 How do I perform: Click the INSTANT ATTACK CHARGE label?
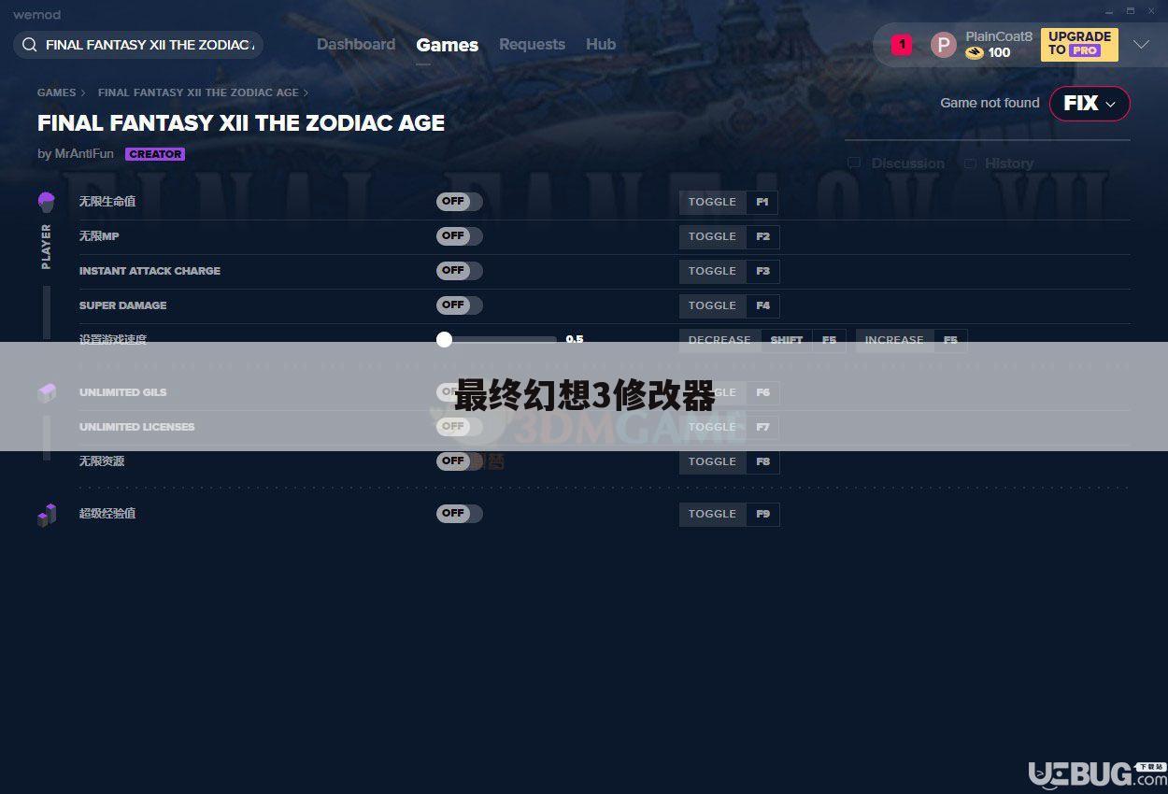pos(150,271)
